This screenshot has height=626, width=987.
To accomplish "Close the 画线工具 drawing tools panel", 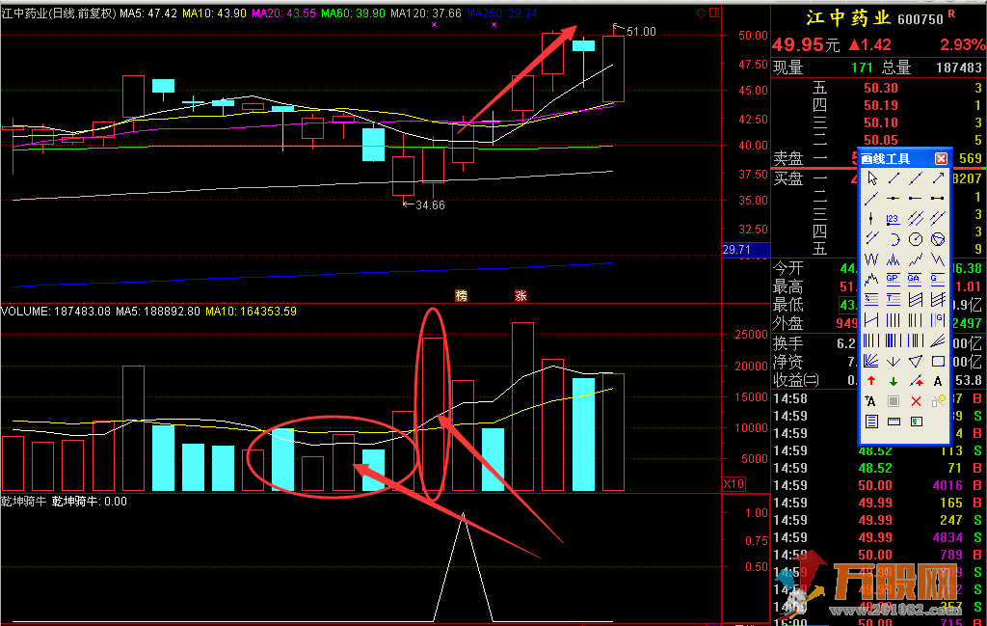I will (941, 158).
